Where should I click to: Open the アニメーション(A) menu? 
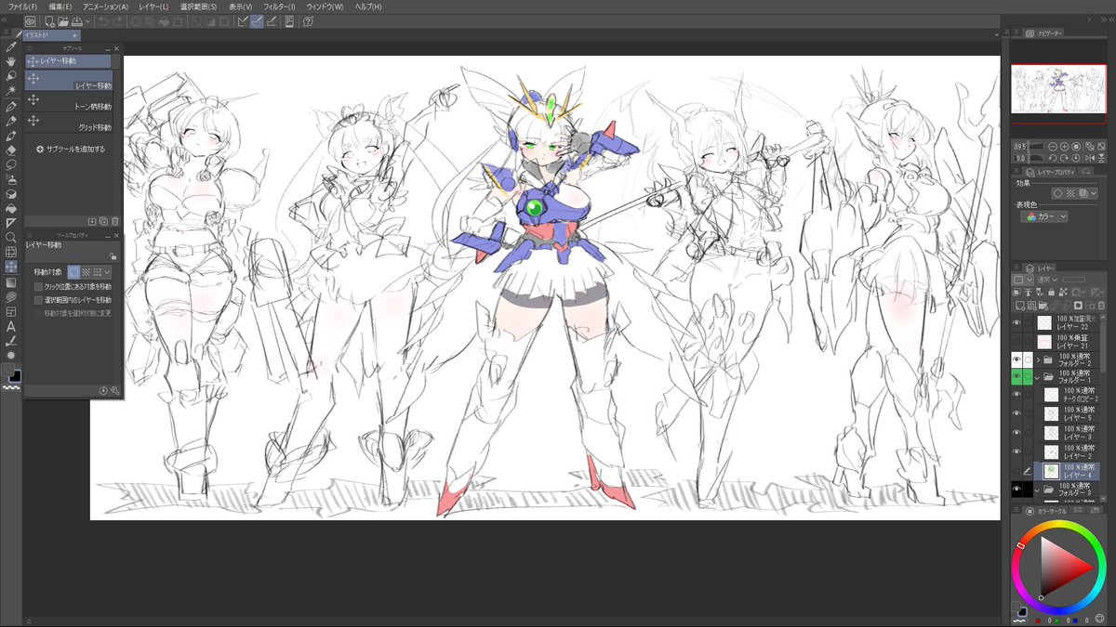(105, 7)
